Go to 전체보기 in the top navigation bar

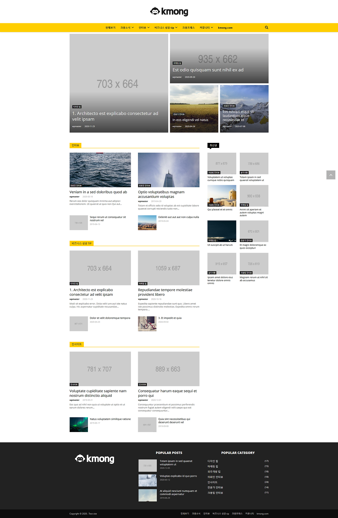tap(110, 28)
